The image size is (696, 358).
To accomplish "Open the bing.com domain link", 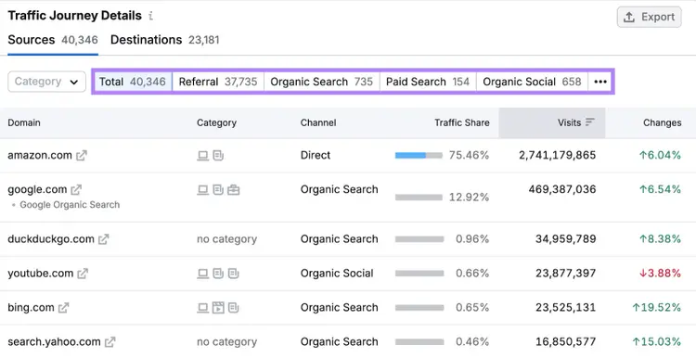I will (31, 307).
